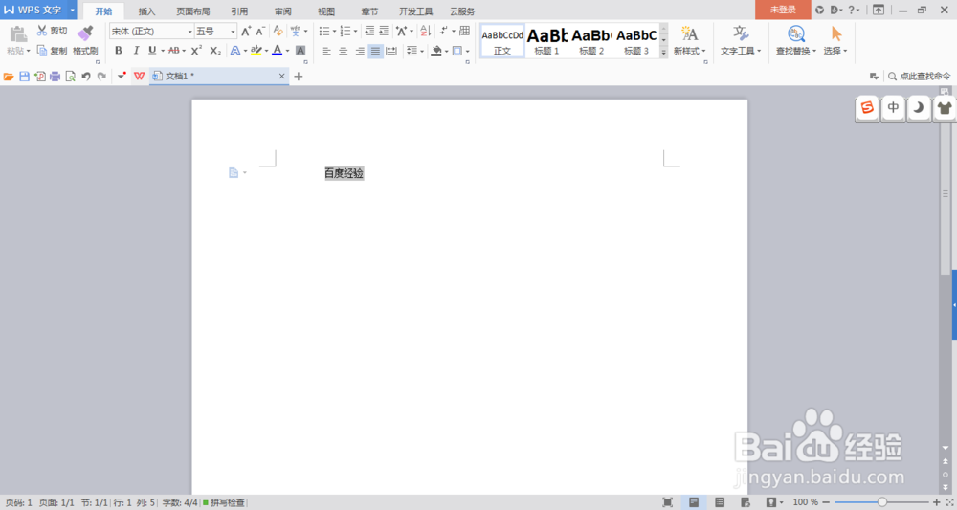Switch to the Insert (插入) tab
Viewport: 957px width, 510px height.
(147, 11)
